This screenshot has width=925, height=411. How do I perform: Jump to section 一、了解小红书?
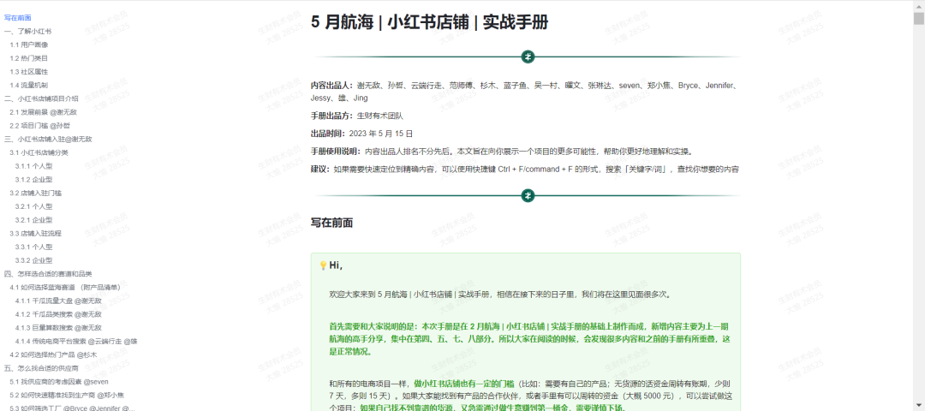[x=27, y=31]
